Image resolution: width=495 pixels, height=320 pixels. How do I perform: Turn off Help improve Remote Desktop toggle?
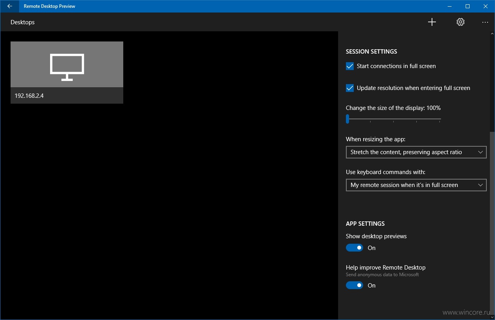(355, 285)
